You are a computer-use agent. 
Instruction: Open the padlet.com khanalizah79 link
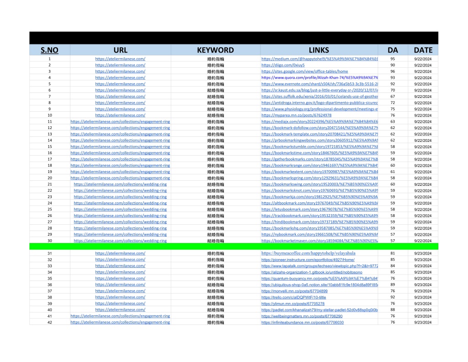[x=319, y=310]
